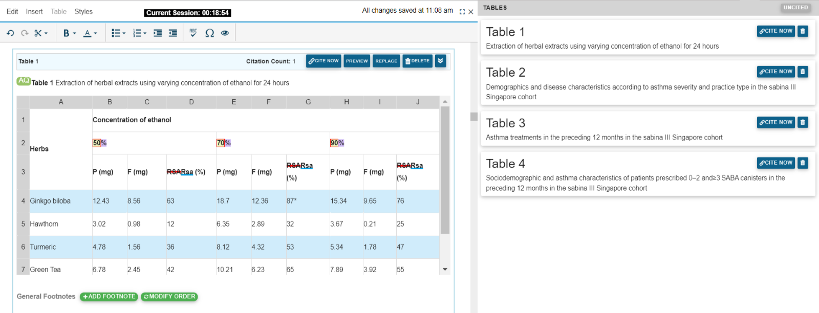Delete Table 3 using its trash icon

click(803, 122)
